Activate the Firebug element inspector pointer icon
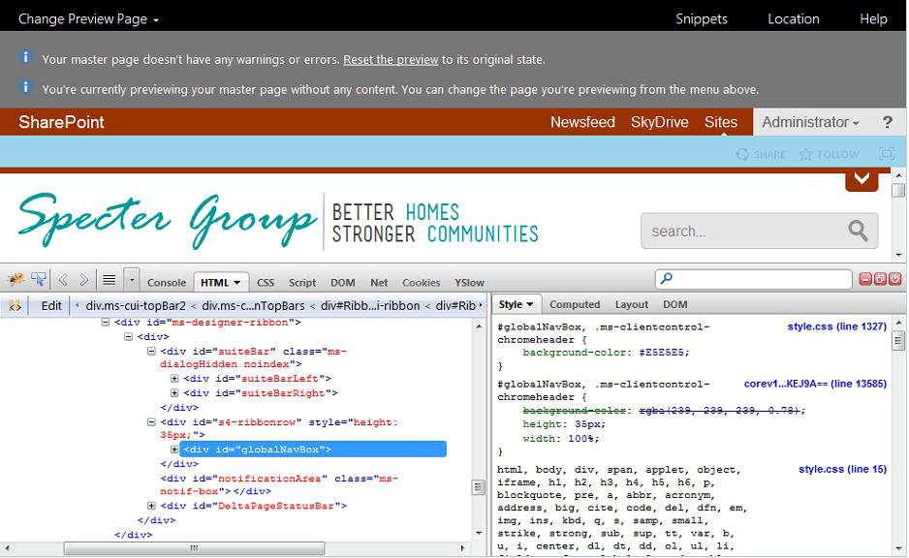 [39, 280]
